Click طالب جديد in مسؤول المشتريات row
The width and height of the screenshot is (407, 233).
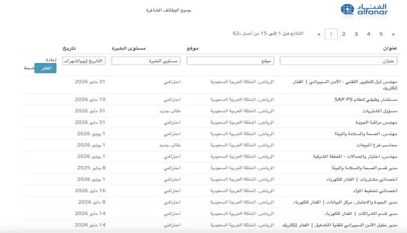click(170, 111)
